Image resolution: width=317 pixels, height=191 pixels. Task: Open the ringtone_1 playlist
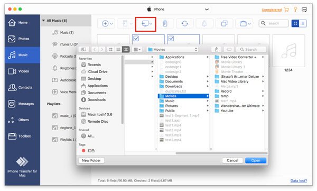(64, 128)
